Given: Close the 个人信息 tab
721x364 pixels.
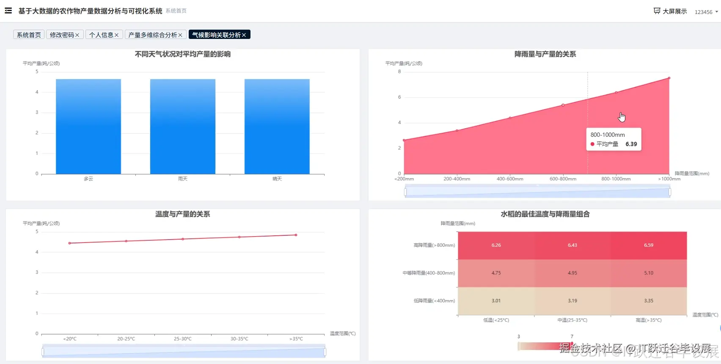Looking at the screenshot, I should pyautogui.click(x=116, y=35).
